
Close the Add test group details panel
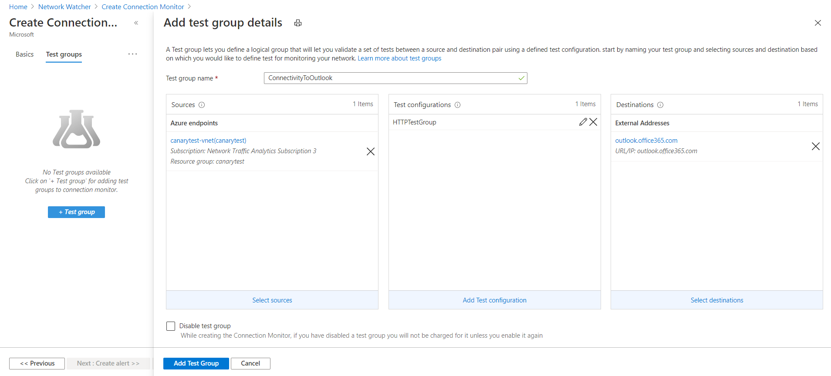817,23
